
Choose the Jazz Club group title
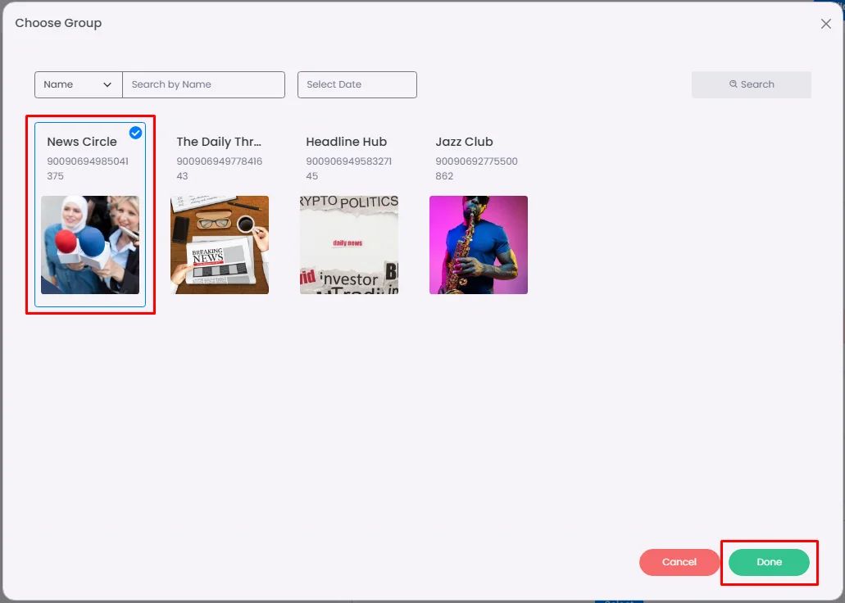(464, 142)
